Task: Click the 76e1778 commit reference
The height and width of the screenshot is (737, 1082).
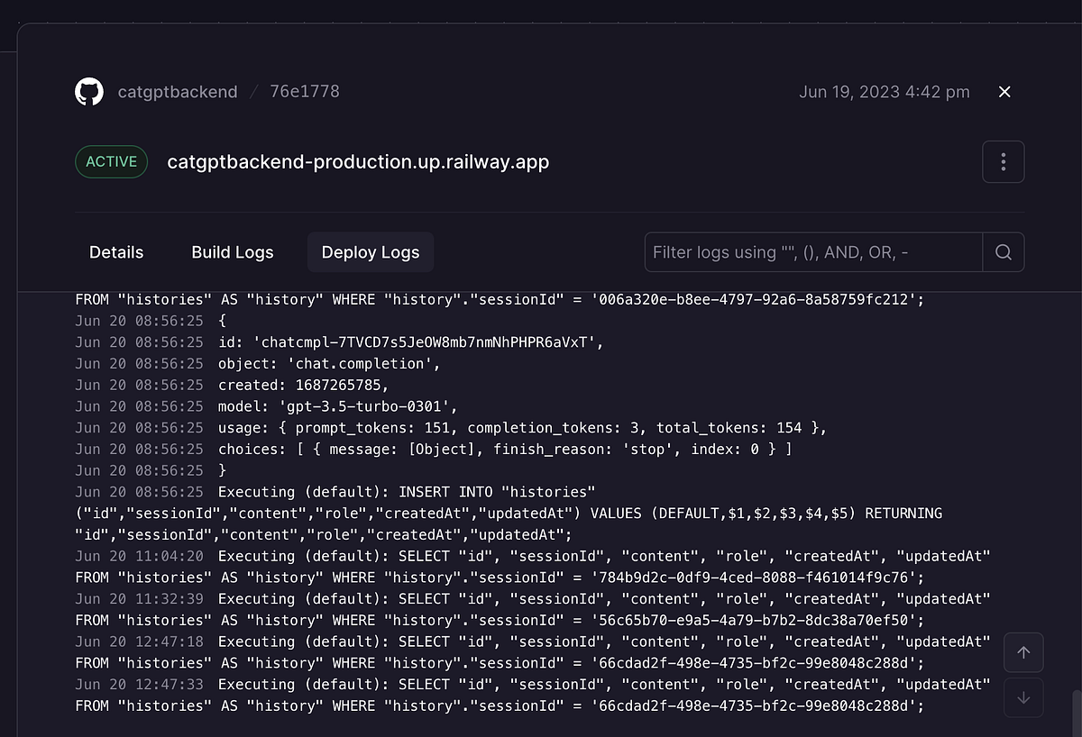Action: click(x=304, y=91)
